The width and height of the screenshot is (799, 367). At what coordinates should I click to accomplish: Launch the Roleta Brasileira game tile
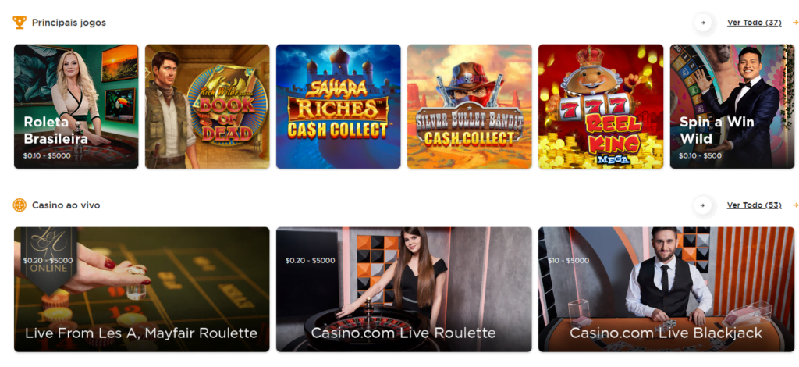point(76,106)
